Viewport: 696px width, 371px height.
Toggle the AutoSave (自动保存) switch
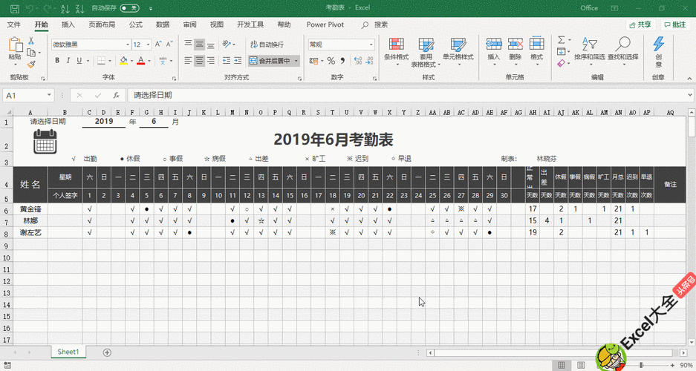pos(129,8)
